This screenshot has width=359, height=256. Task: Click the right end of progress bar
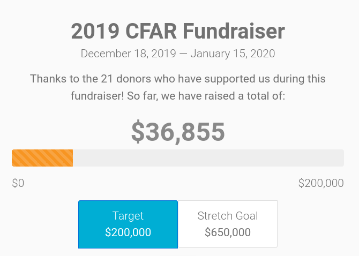(x=342, y=158)
